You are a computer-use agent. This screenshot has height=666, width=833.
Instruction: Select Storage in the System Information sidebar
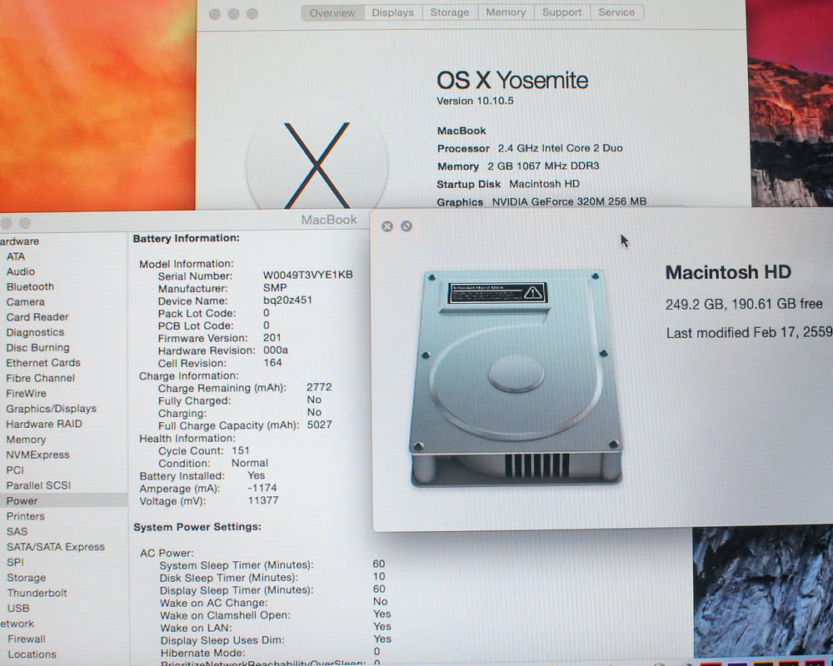point(26,577)
